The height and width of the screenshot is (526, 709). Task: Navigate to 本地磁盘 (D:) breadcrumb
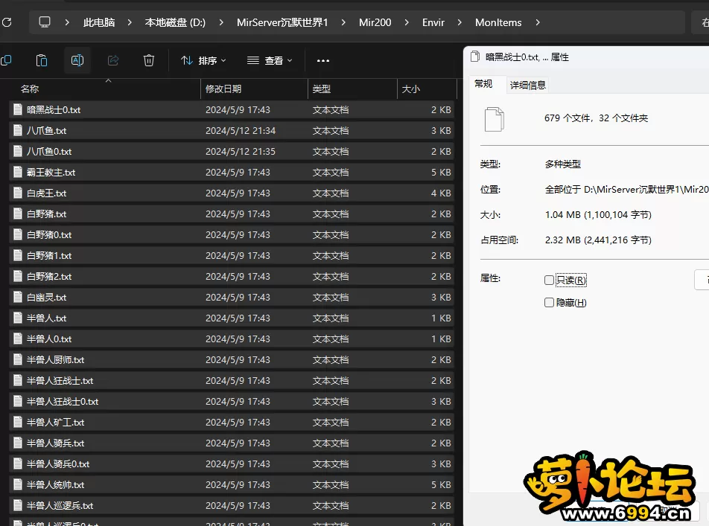pos(175,22)
